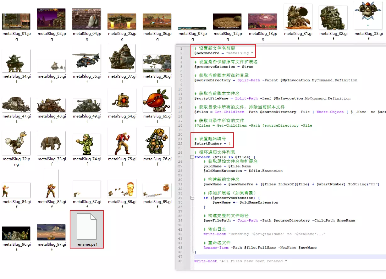
Task: Select metalSlug_33.gif flying machine sprite
Action: pyautogui.click(x=368, y=15)
